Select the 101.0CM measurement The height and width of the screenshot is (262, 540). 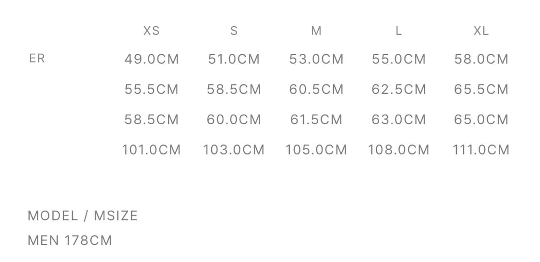(x=151, y=150)
